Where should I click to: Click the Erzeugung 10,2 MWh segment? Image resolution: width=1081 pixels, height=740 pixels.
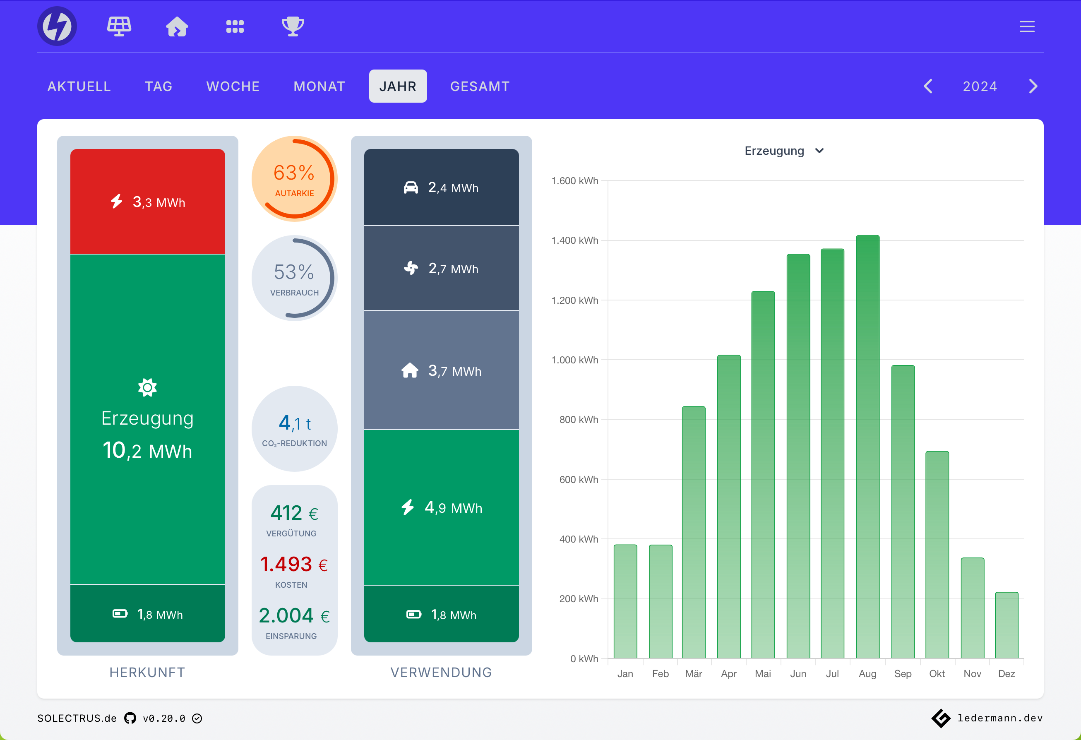click(x=147, y=419)
